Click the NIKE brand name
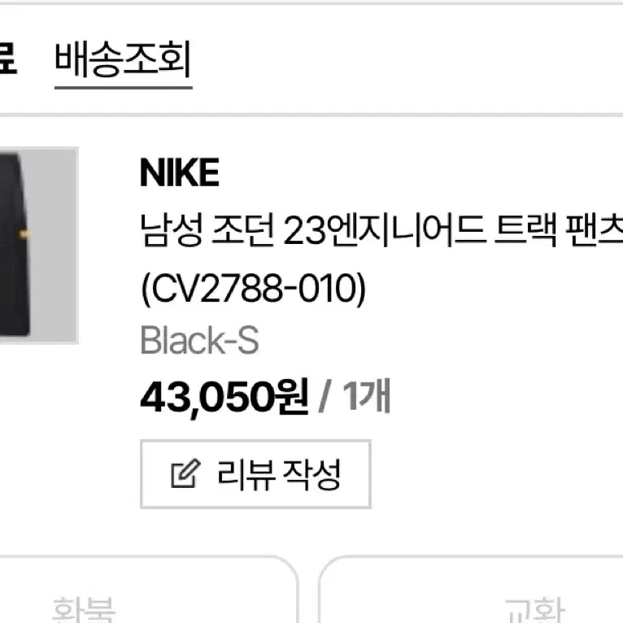 180,172
